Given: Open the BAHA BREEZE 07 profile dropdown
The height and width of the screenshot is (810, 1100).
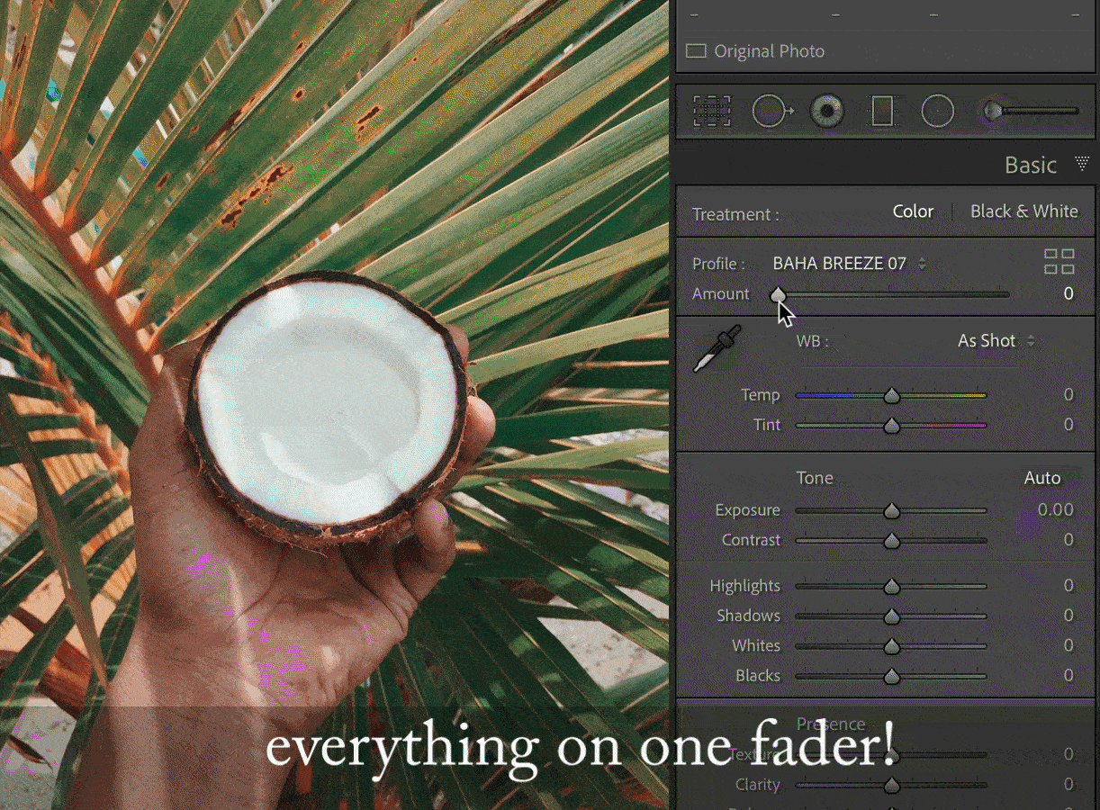Looking at the screenshot, I should click(848, 264).
